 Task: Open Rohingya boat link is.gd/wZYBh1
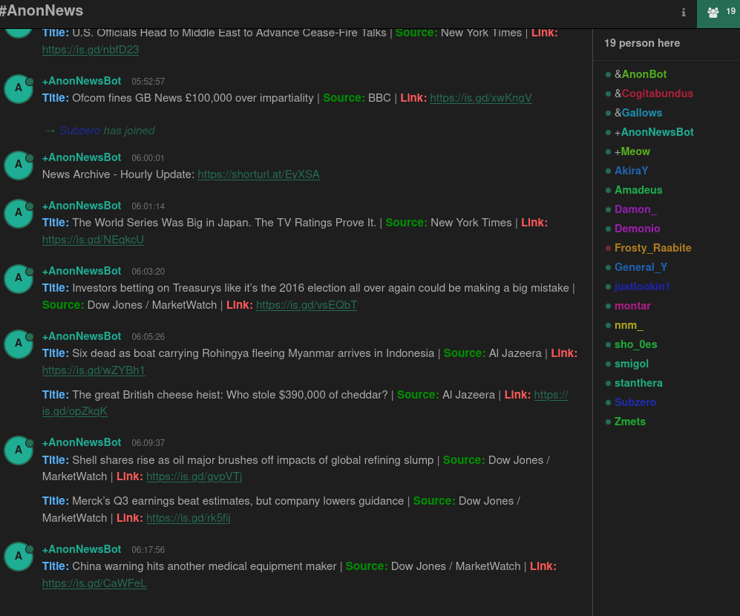pyautogui.click(x=94, y=370)
